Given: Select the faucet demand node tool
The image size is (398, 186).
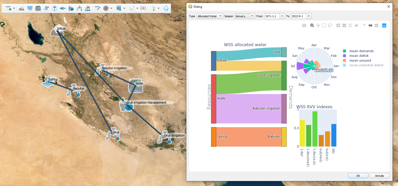Looking at the screenshot, I should pos(79,8).
